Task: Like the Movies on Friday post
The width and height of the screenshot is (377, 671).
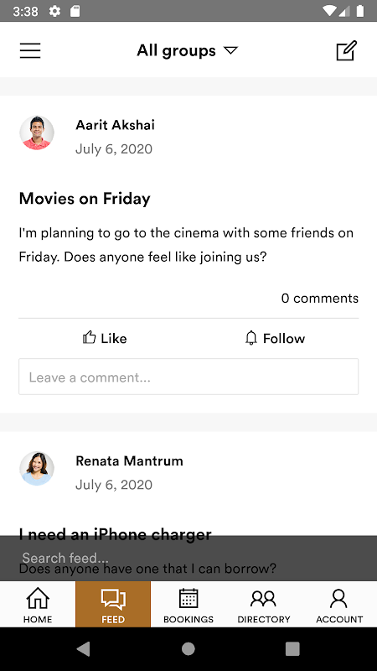Action: point(104,338)
